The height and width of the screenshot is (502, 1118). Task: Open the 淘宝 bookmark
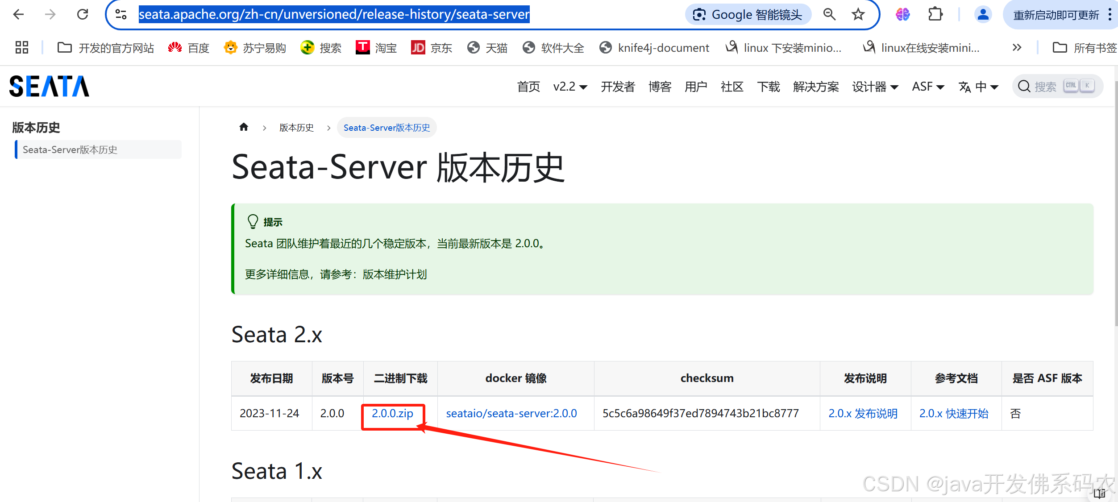(376, 47)
